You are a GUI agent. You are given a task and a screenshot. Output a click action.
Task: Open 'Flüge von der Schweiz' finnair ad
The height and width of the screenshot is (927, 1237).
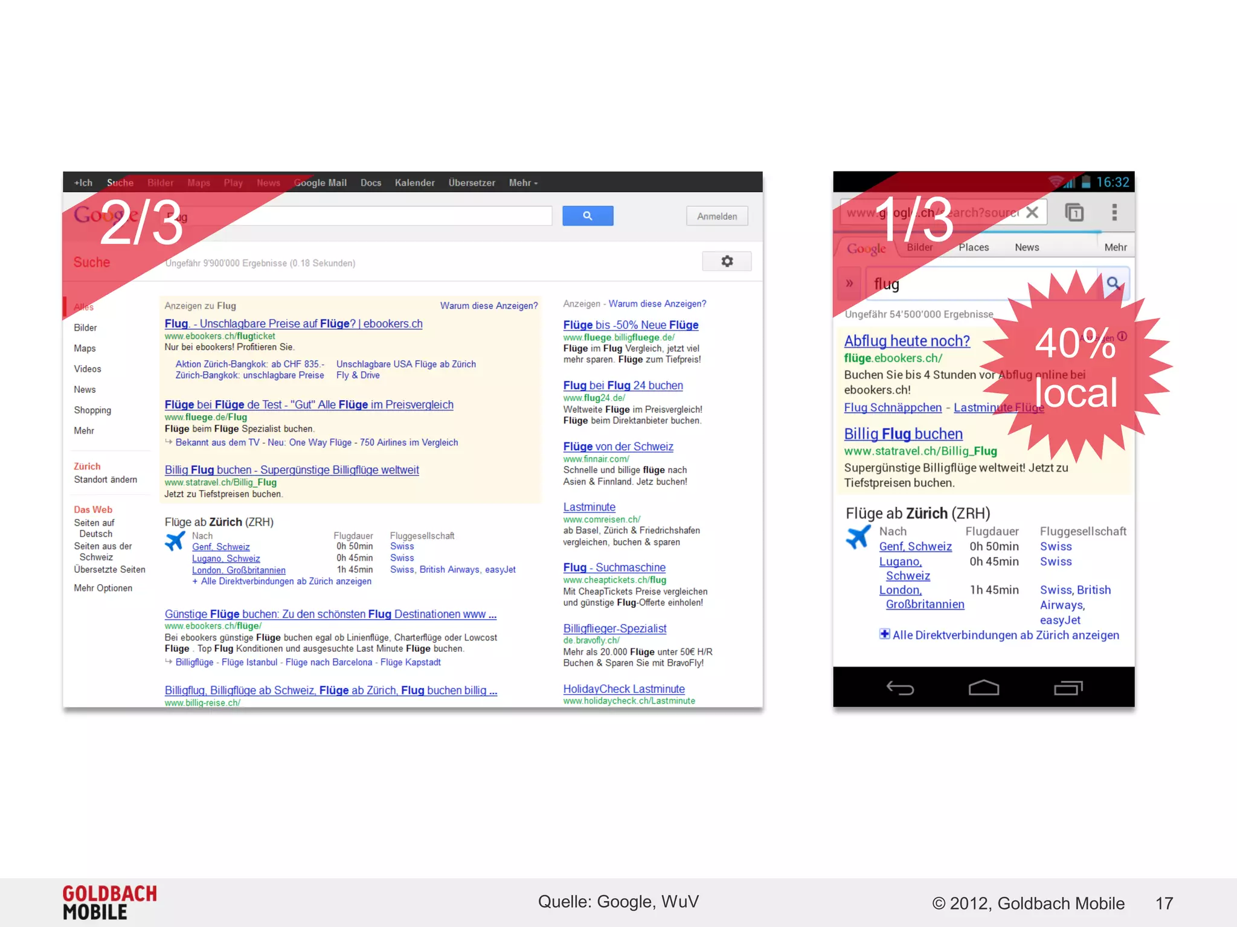(618, 446)
